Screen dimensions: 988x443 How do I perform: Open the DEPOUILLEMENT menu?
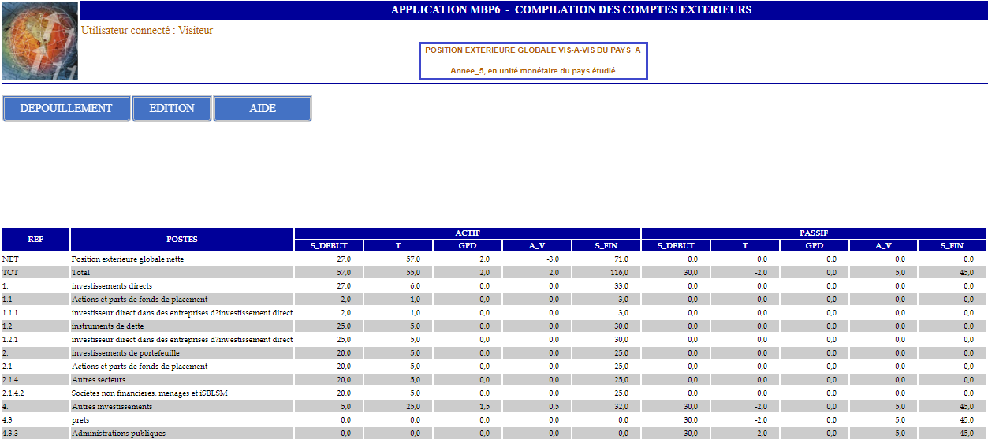click(x=66, y=108)
